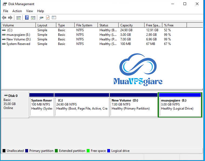Click the checklist settings toolbar icon
The height and width of the screenshot is (161, 205).
click(54, 18)
